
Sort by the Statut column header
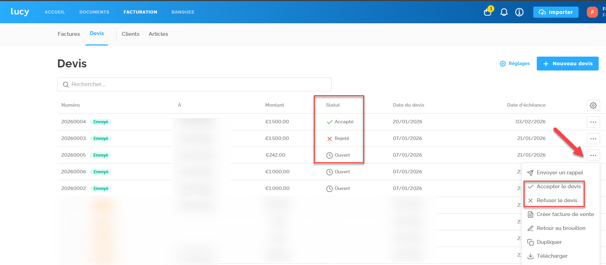333,105
